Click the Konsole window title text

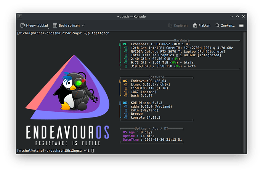pos(131,17)
